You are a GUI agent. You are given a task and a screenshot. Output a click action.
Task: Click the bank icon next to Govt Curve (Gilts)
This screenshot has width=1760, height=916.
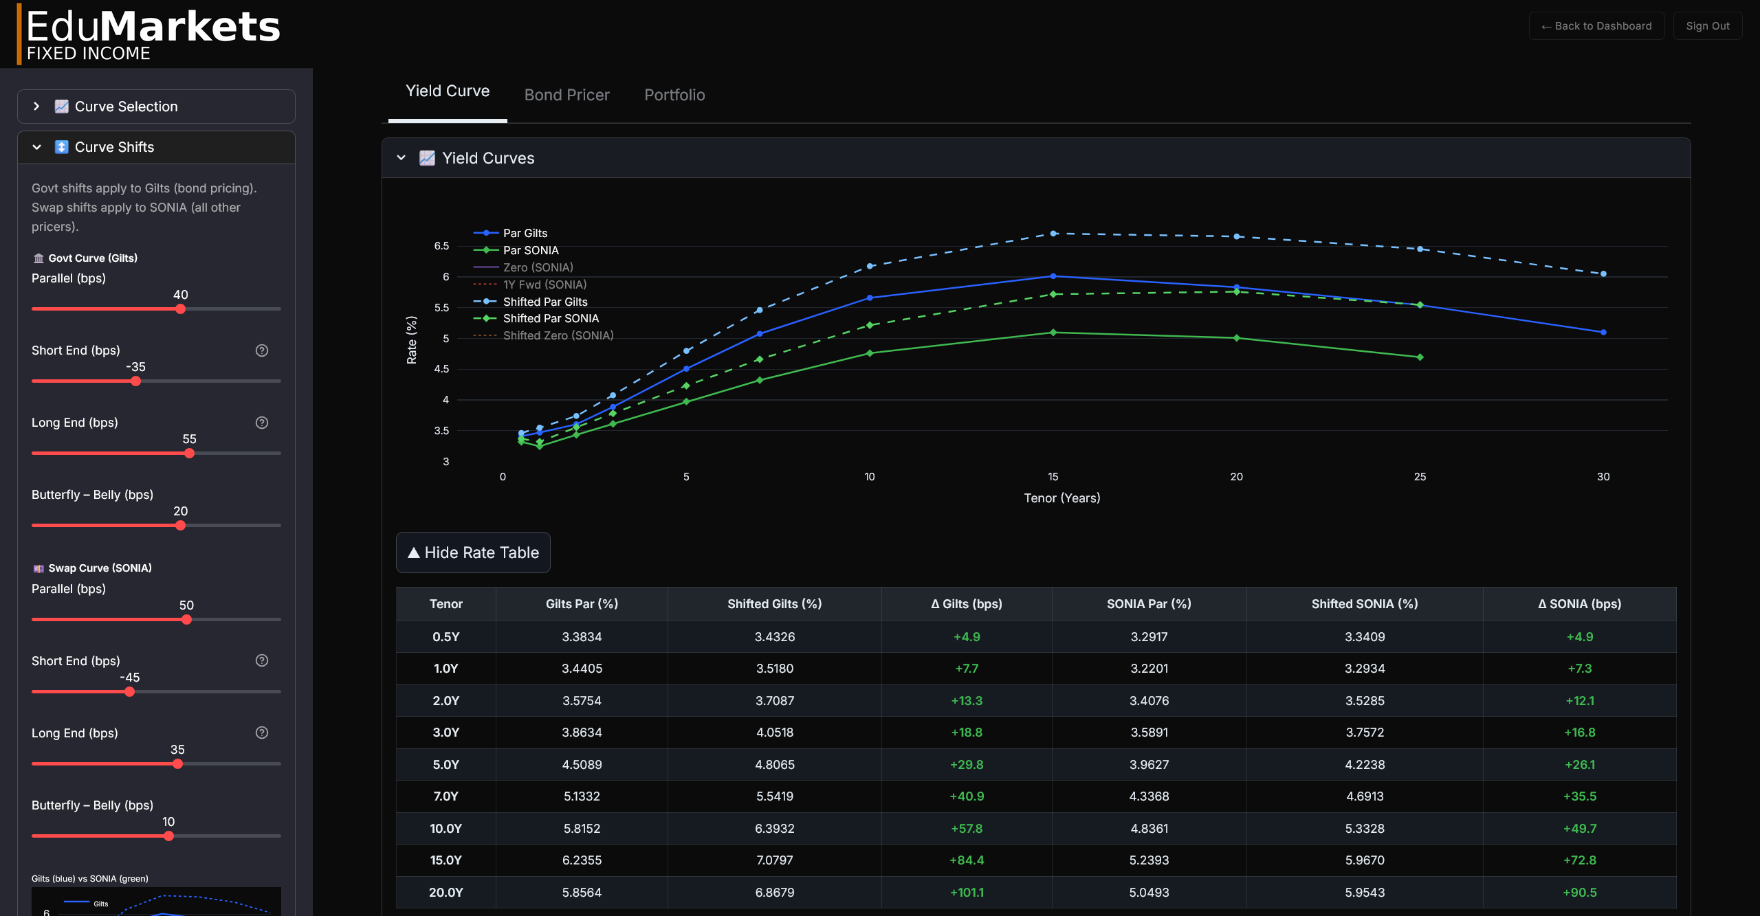[x=38, y=258]
